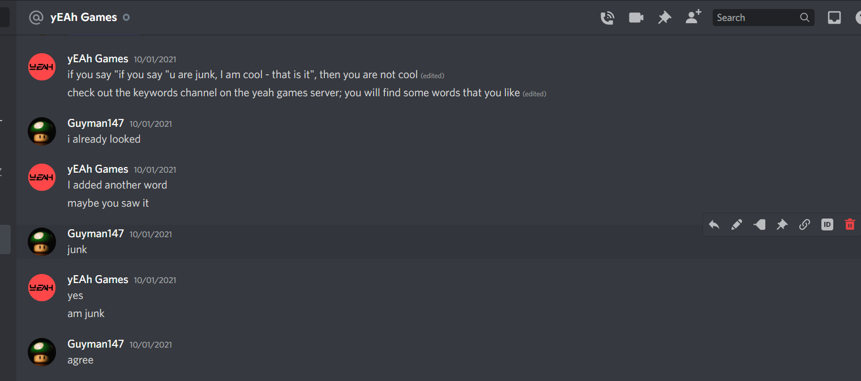
Task: Click the yEAh Games title in the header
Action: point(83,18)
